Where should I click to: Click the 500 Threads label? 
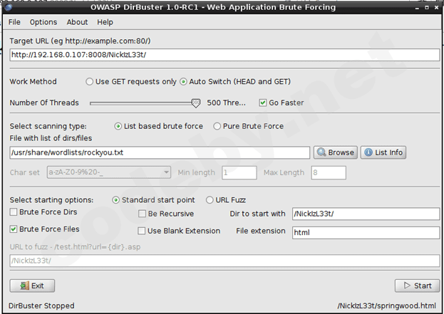pyautogui.click(x=226, y=103)
